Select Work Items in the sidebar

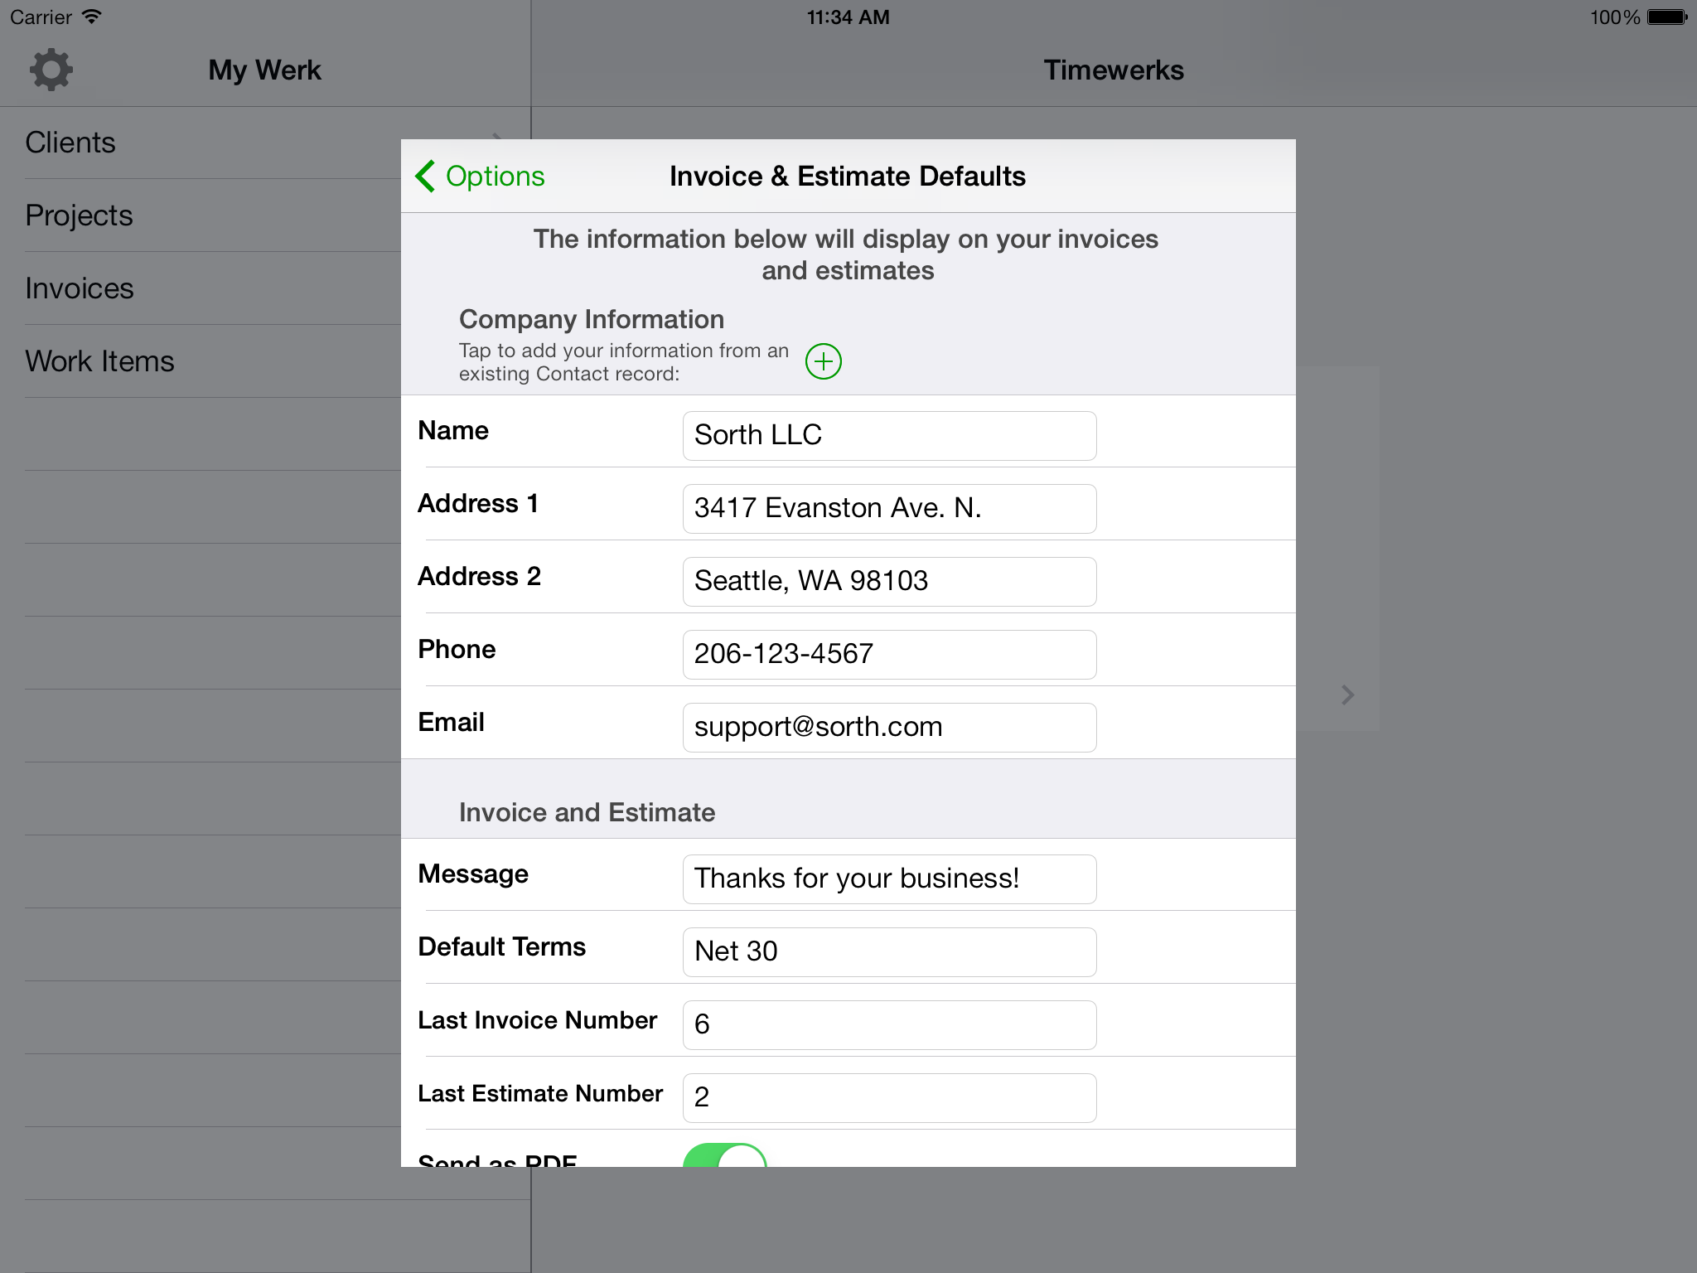pos(99,361)
